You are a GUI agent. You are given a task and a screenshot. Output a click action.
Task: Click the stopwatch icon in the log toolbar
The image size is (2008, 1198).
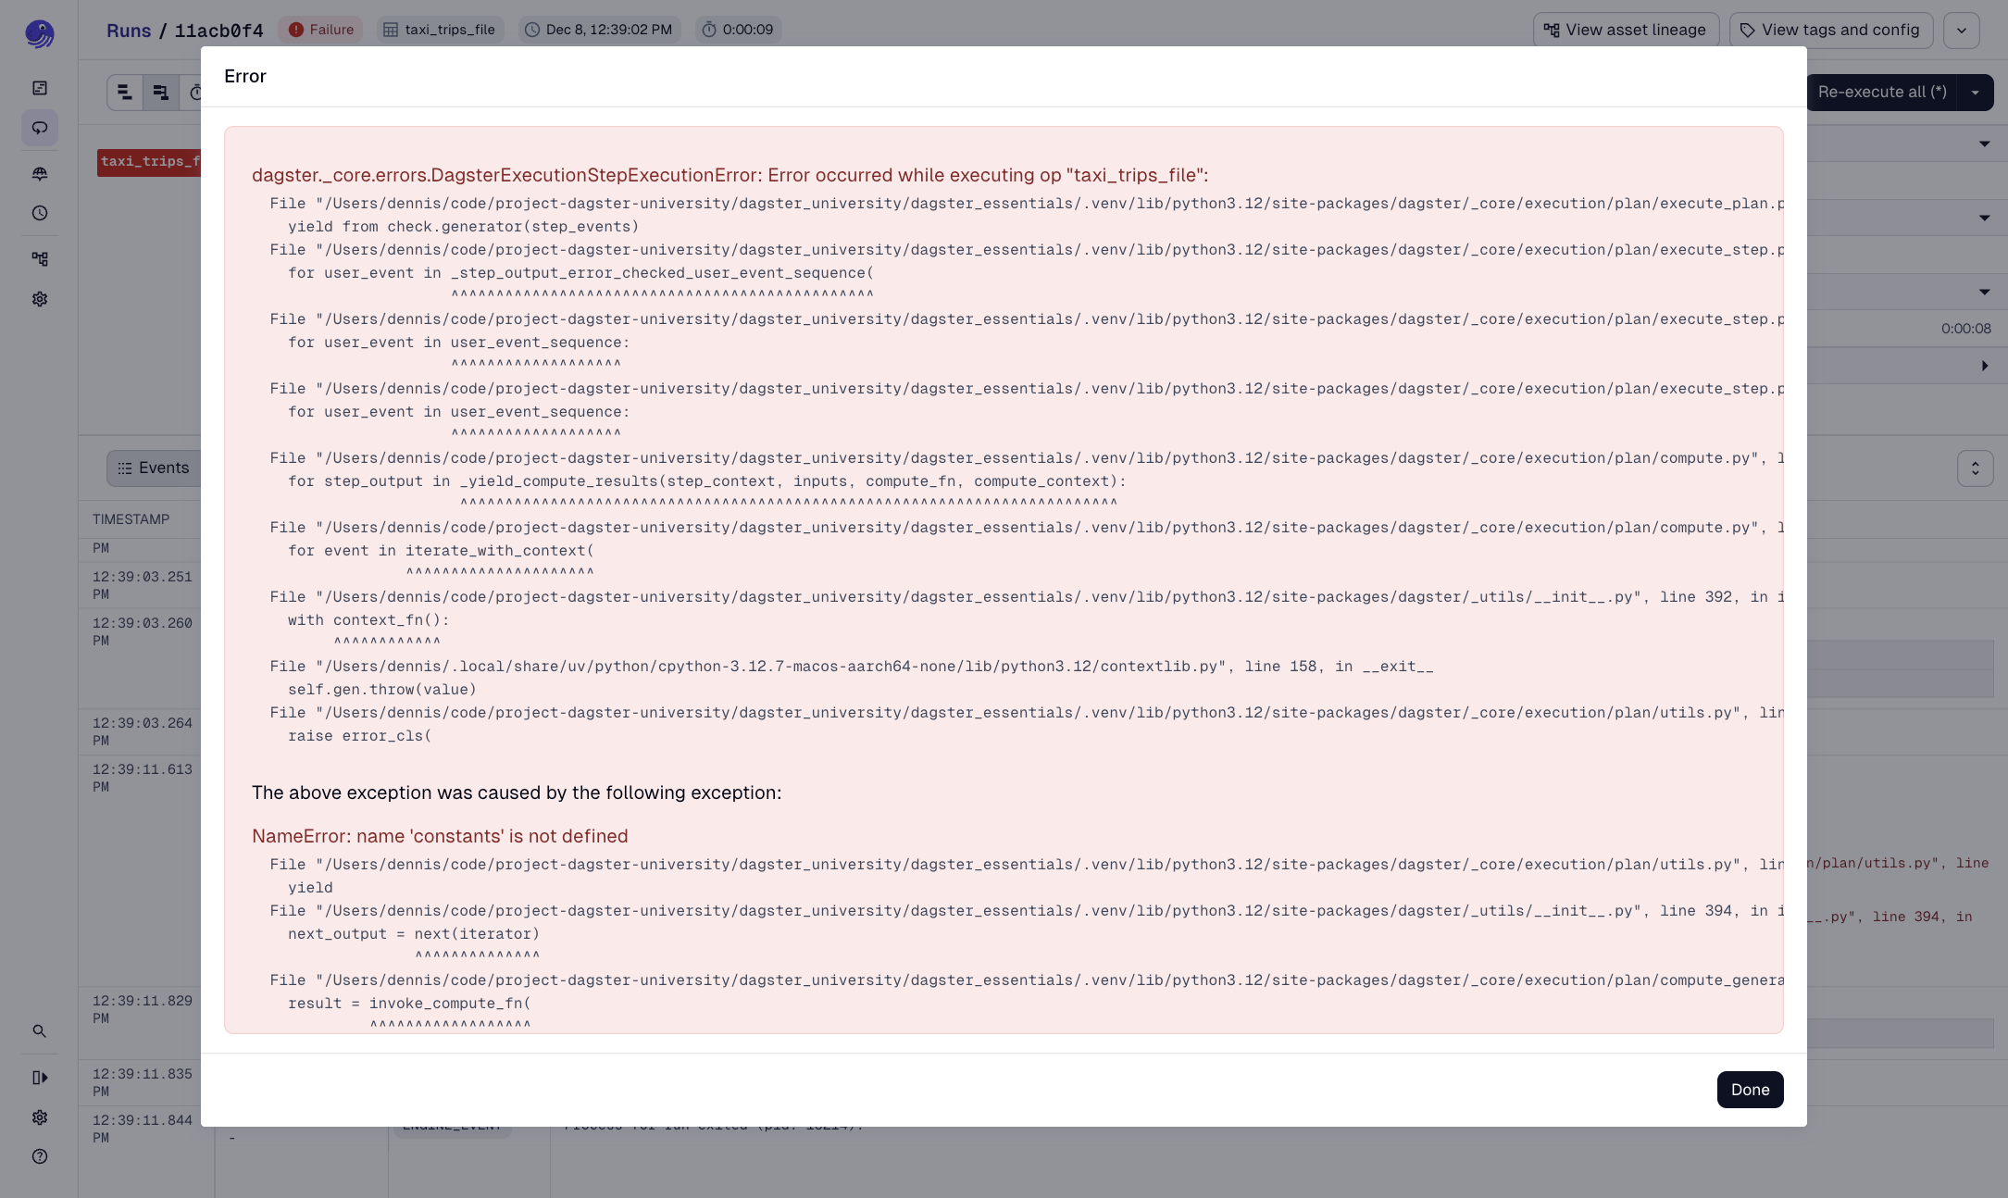pyautogui.click(x=194, y=92)
